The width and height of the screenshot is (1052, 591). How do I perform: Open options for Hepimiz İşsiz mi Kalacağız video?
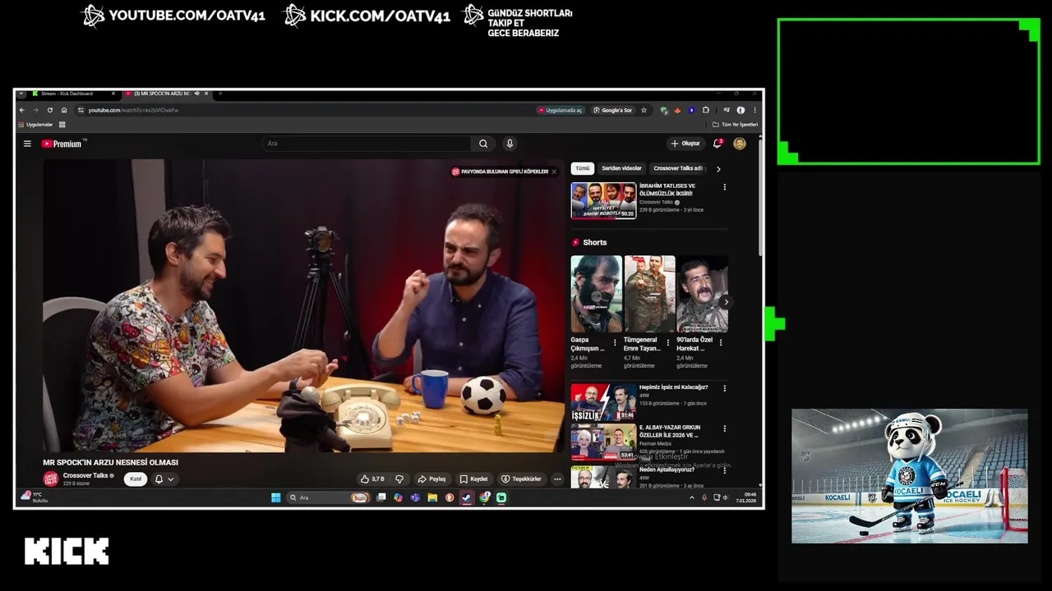tap(724, 387)
